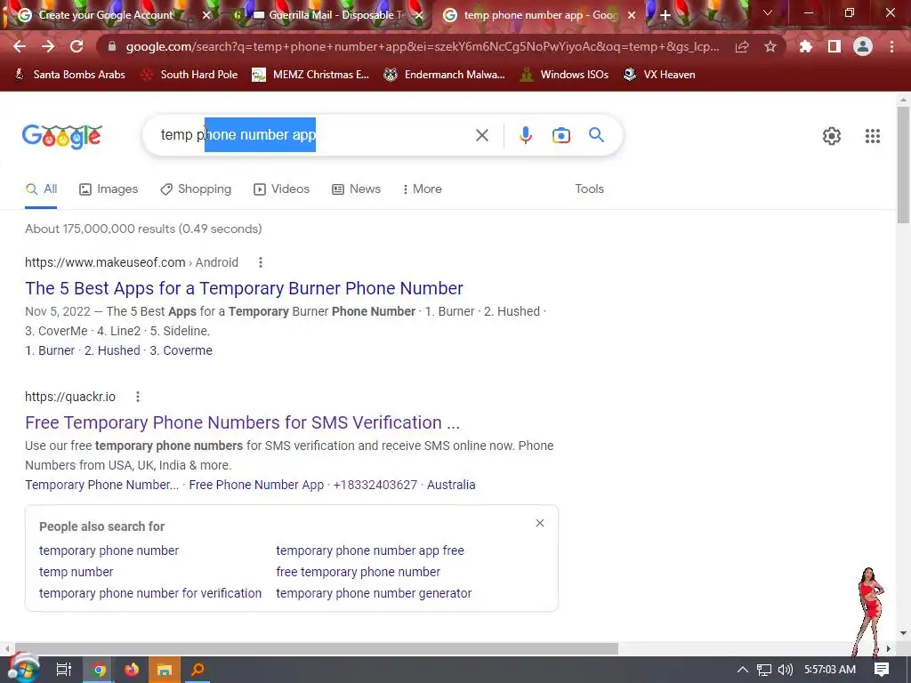This screenshot has width=911, height=683.
Task: Close the Guerrilla Mail tab
Action: pos(419,16)
